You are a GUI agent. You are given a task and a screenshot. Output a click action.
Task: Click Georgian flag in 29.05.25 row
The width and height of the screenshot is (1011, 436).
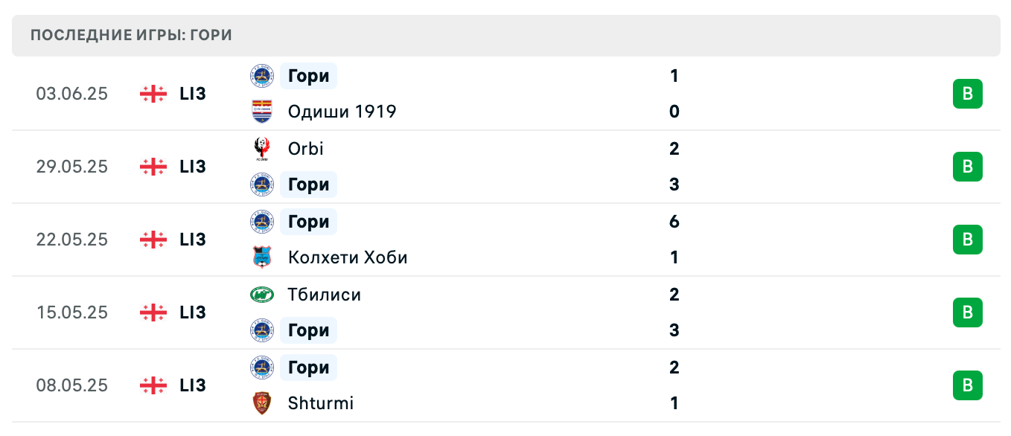[153, 167]
